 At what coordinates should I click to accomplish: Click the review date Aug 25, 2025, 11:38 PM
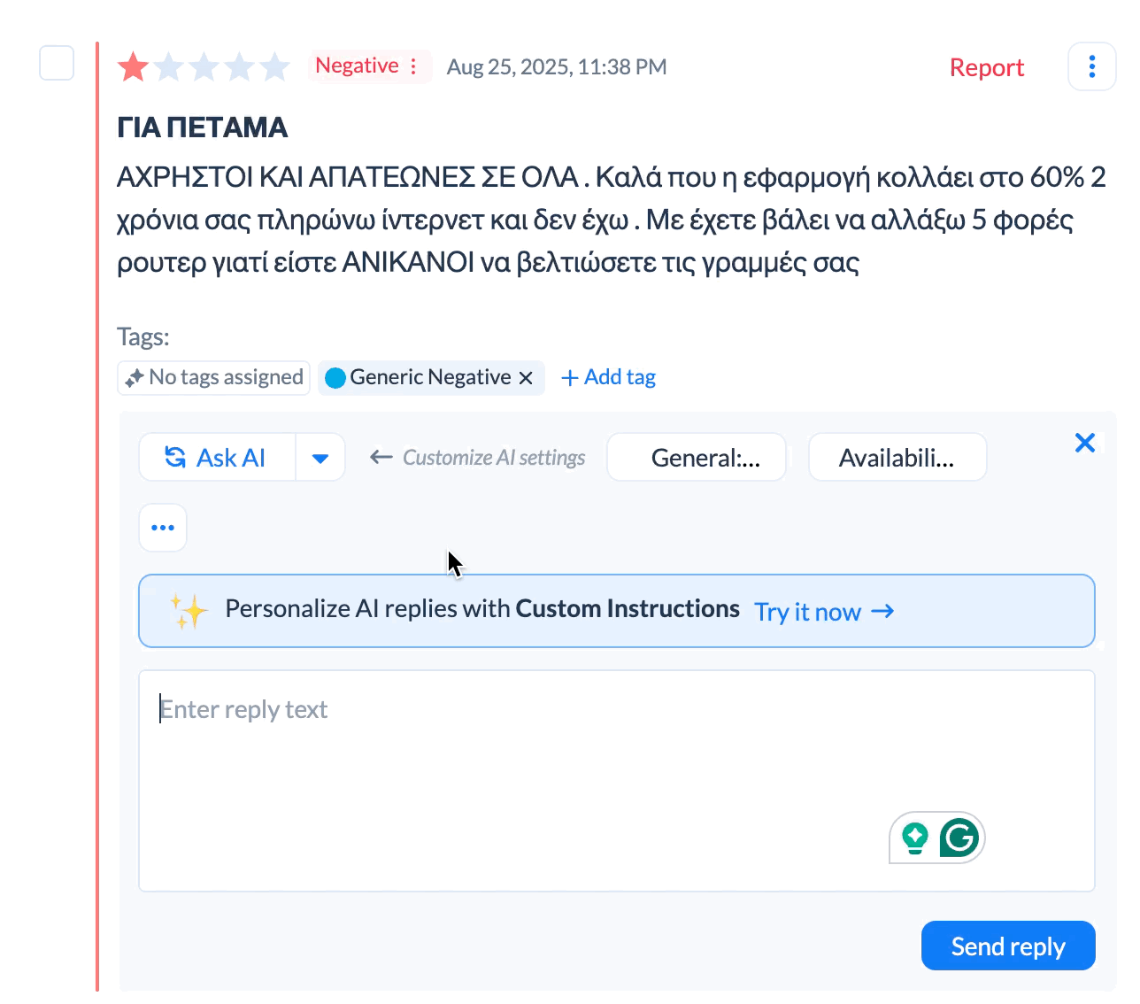coord(557,67)
